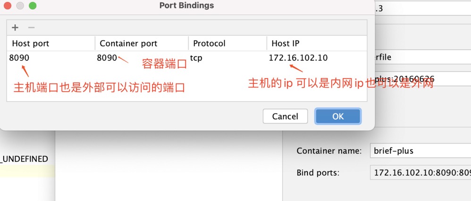Close the Port Bindings dialog with the red button
Image resolution: width=471 pixels, height=201 pixels.
[x=8, y=6]
